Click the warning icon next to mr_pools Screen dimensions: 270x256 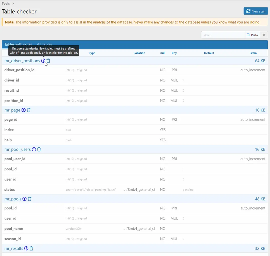(x=24, y=199)
